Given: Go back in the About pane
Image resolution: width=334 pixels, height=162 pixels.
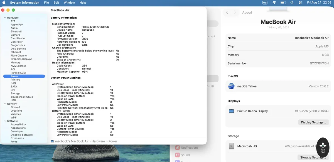Looking at the screenshot, I should 227,13.
